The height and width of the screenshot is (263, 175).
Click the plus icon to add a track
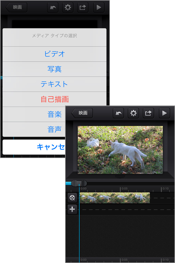(72, 210)
